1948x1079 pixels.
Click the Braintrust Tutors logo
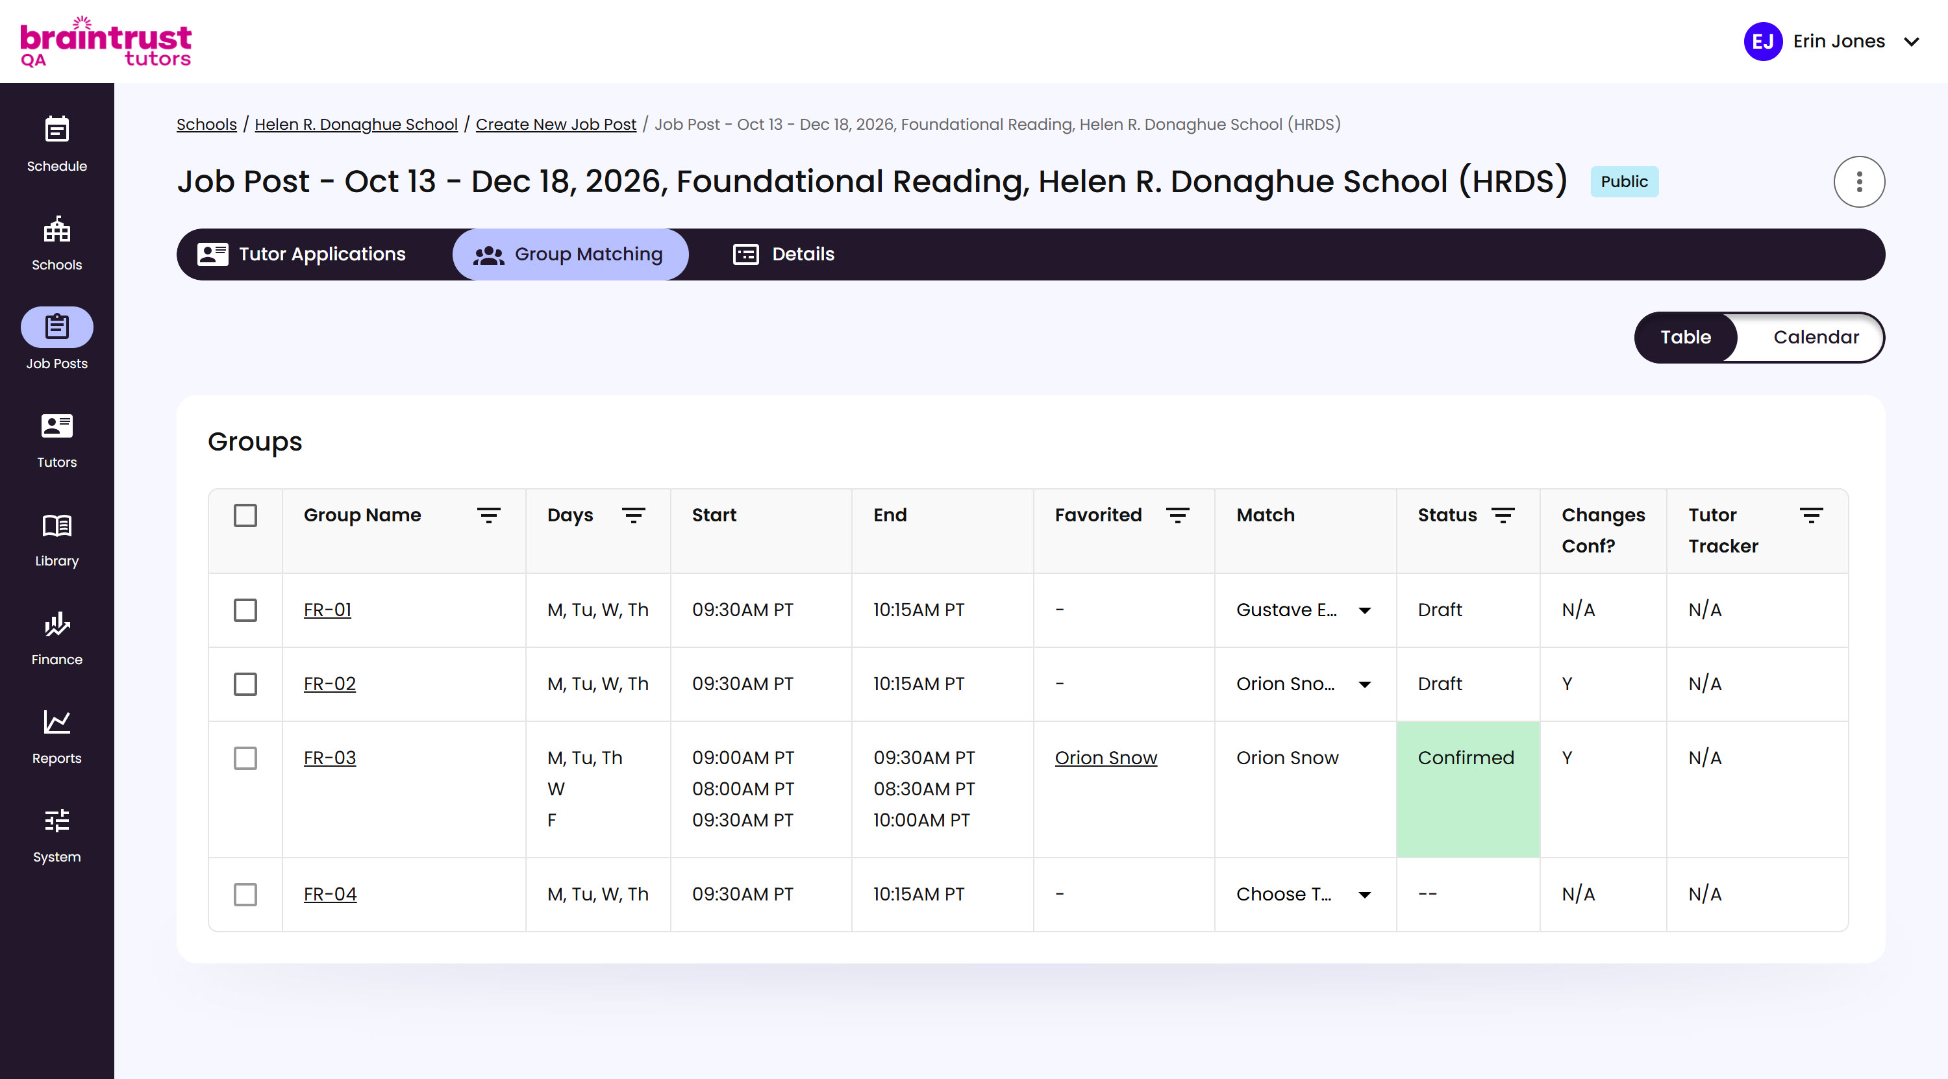105,42
